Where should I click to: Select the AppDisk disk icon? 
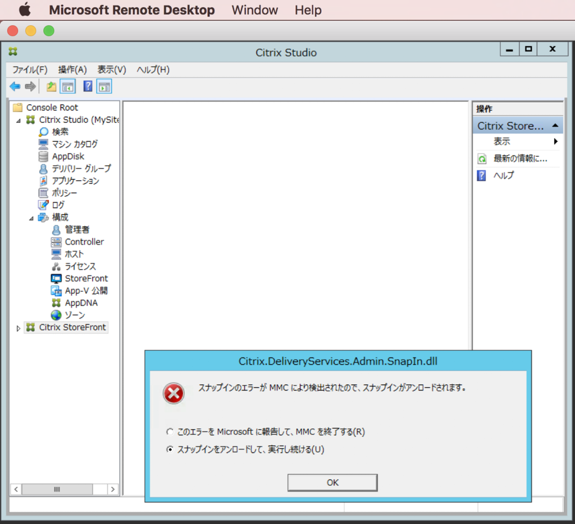43,157
